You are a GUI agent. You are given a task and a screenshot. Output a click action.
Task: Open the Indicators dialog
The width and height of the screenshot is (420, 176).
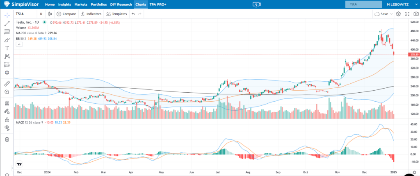[x=91, y=14]
